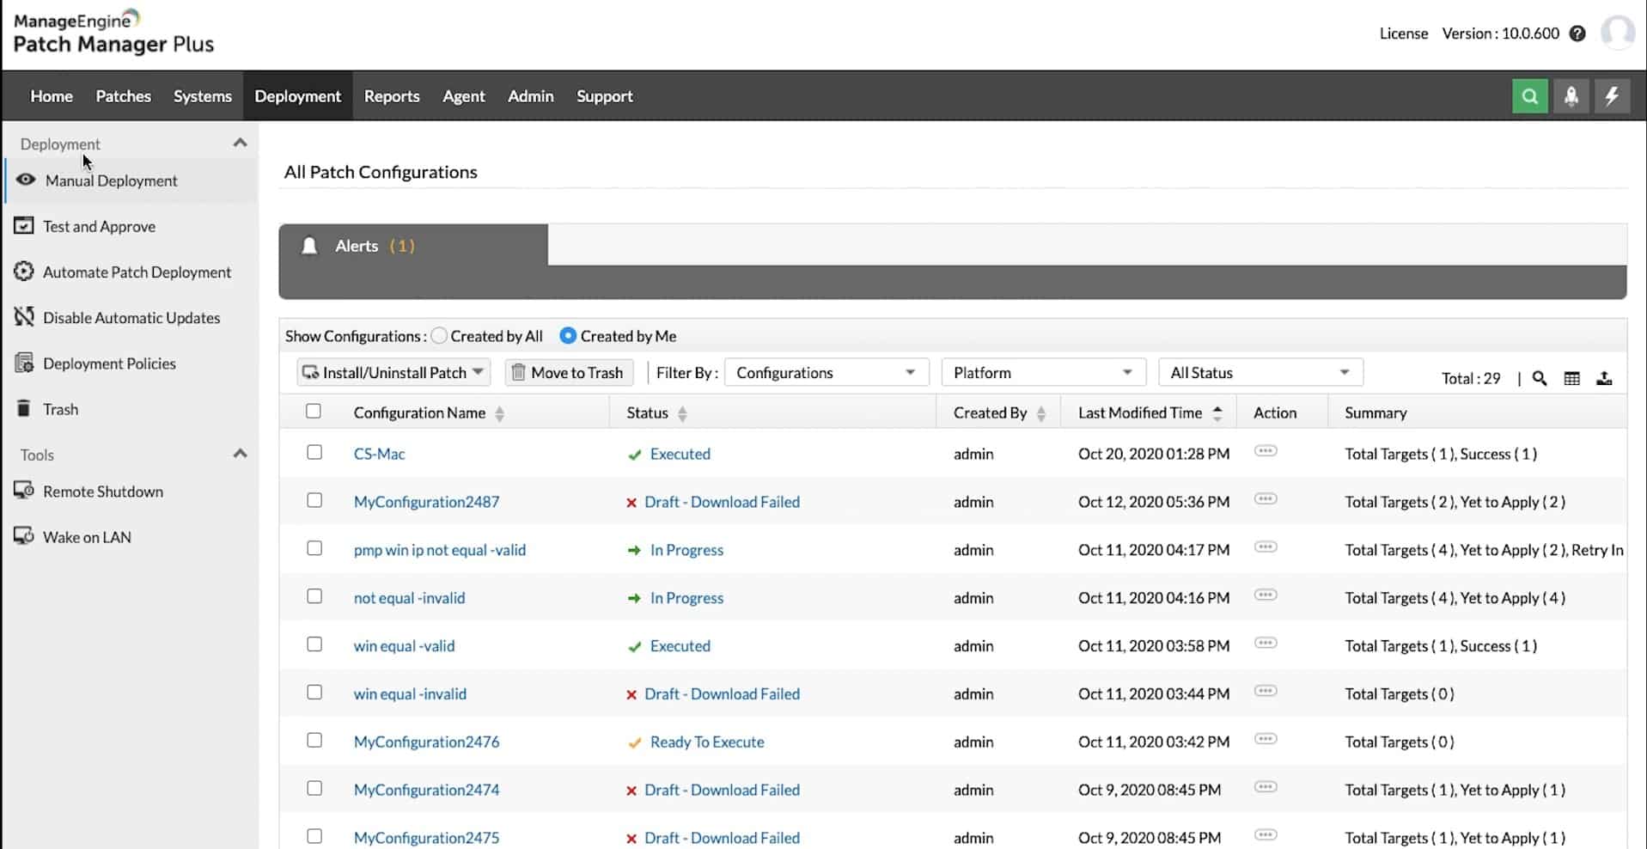The height and width of the screenshot is (849, 1647).
Task: Check the win equal -invalid checkbox
Action: (314, 692)
